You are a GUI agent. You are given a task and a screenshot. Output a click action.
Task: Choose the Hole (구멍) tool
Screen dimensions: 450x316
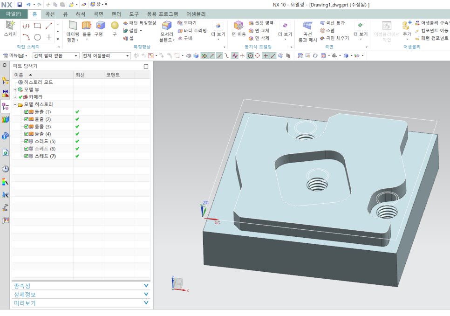(99, 29)
